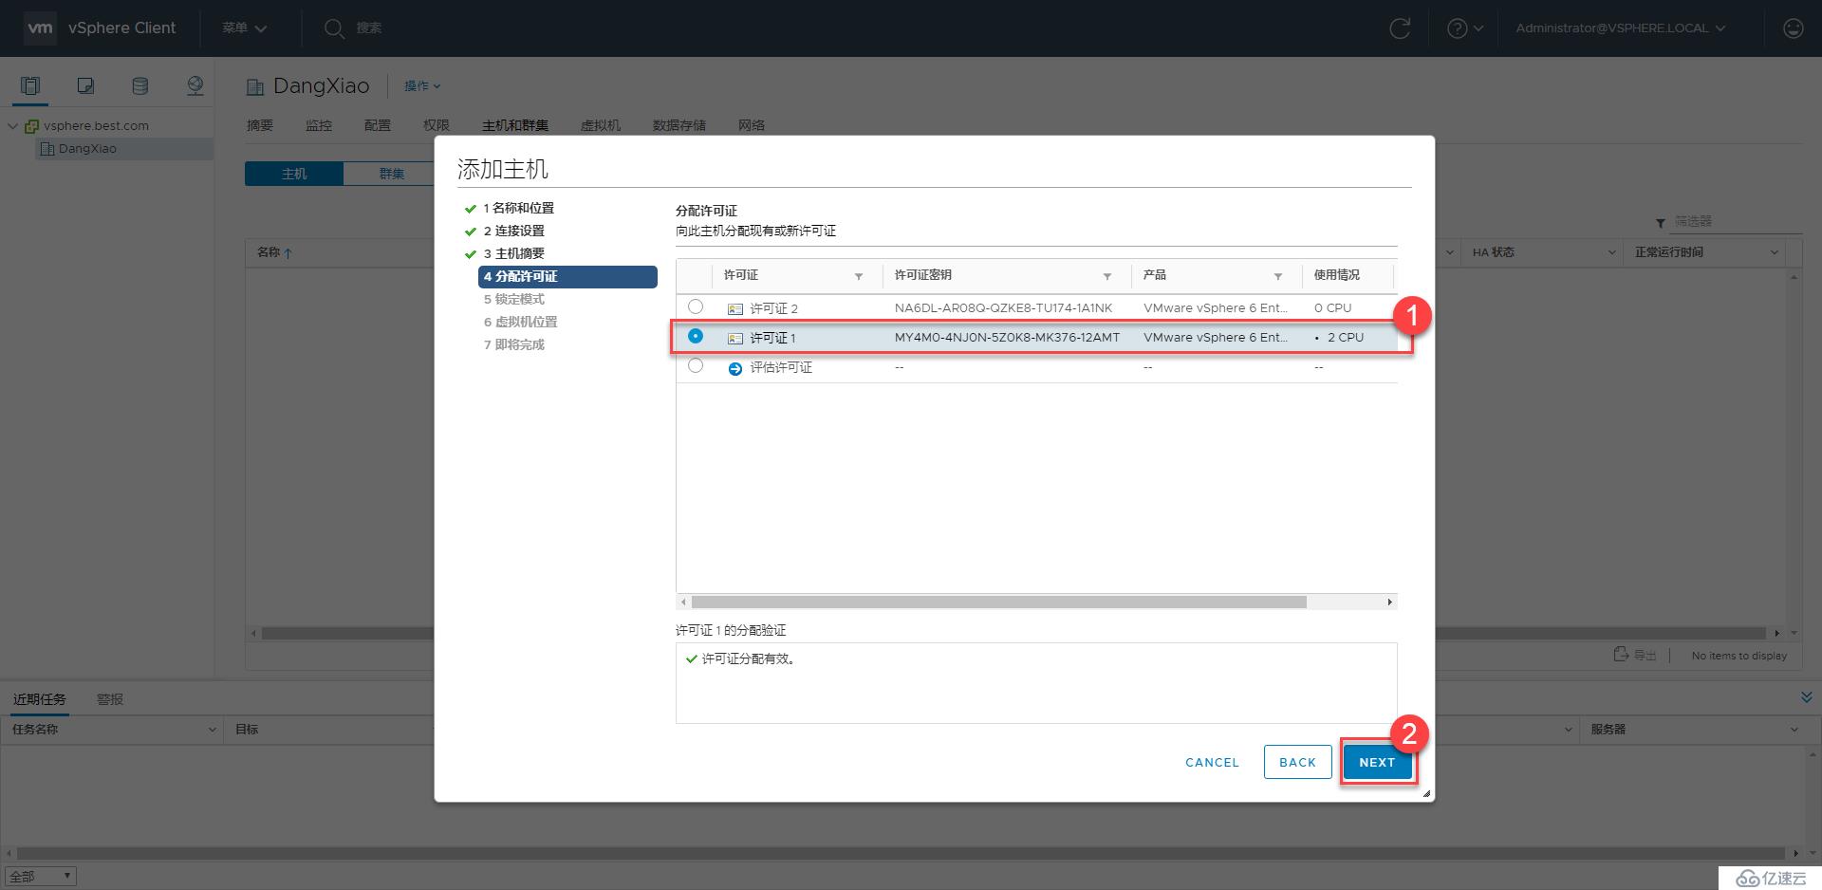Open VMs and Templates inventory view icon

coord(85,86)
